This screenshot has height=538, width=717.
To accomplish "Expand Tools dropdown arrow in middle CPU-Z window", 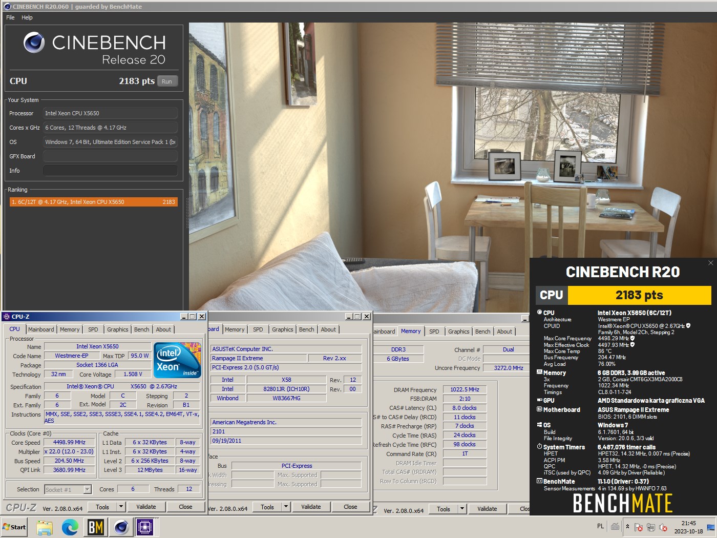I will pos(286,507).
